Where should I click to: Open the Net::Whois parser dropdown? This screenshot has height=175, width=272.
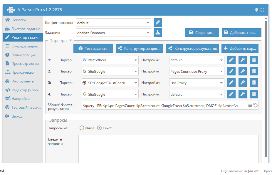click(x=110, y=60)
